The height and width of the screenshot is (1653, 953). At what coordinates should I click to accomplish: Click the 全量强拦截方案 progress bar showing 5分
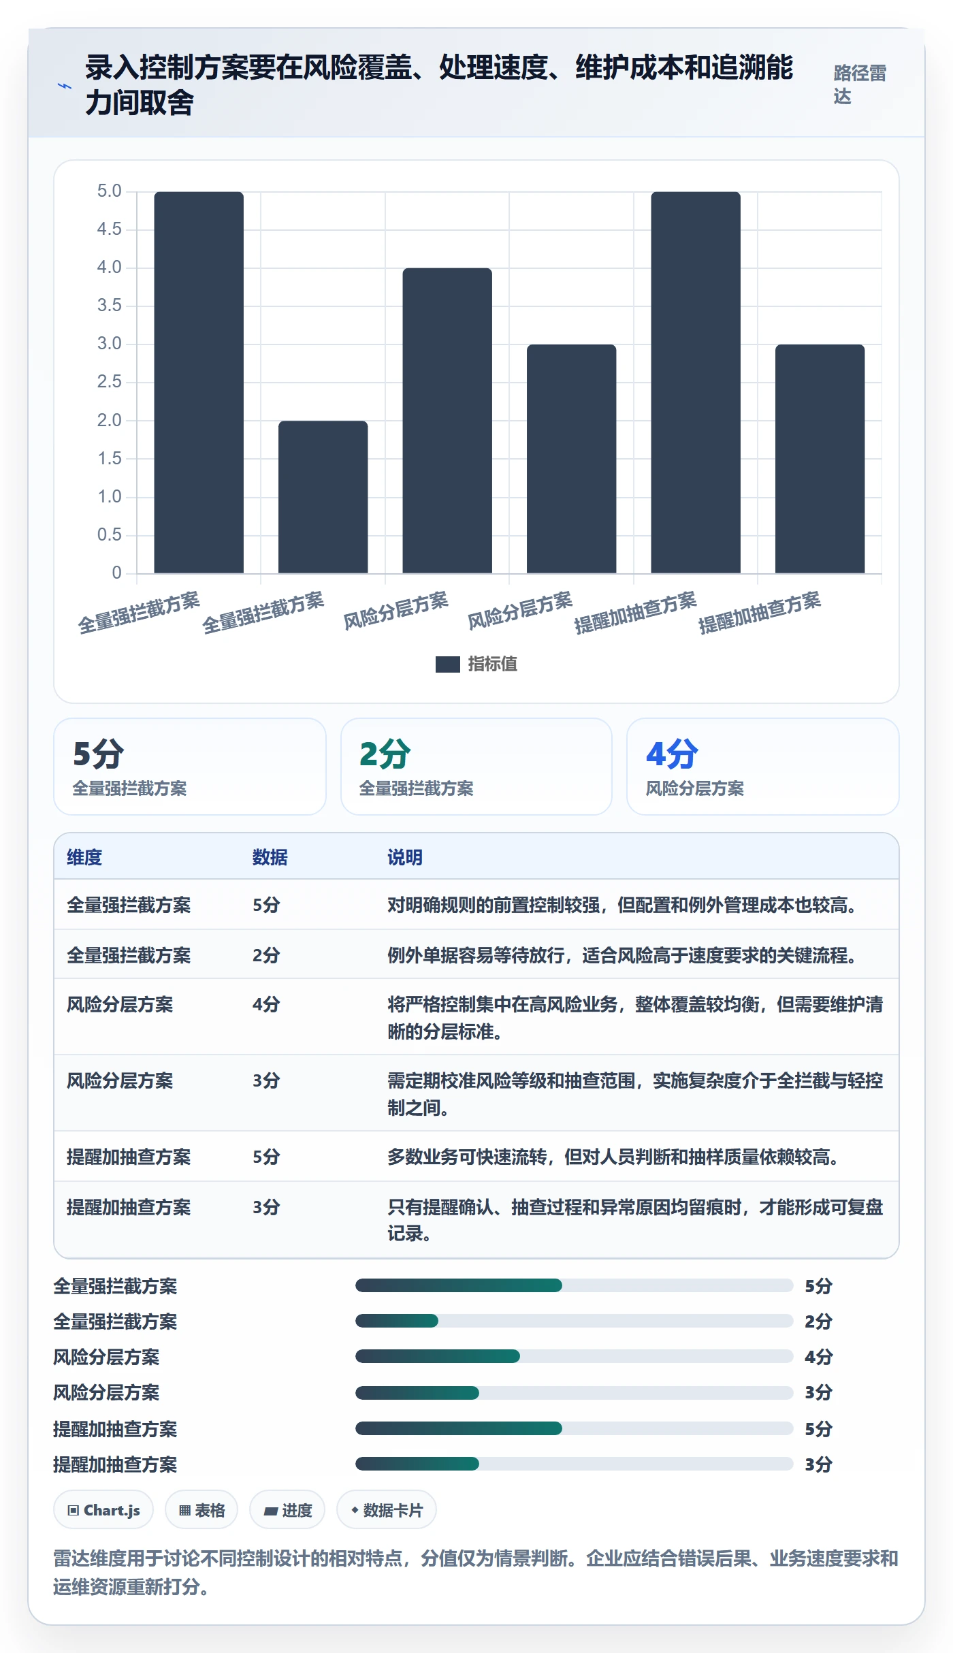point(574,1285)
